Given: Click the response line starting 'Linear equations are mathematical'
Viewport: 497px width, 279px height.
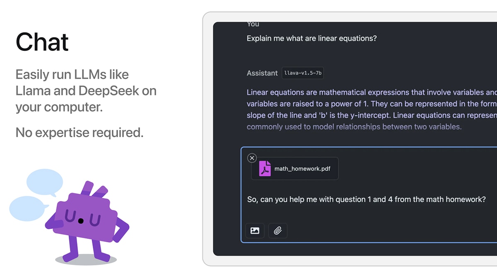Looking at the screenshot, I should 372,92.
